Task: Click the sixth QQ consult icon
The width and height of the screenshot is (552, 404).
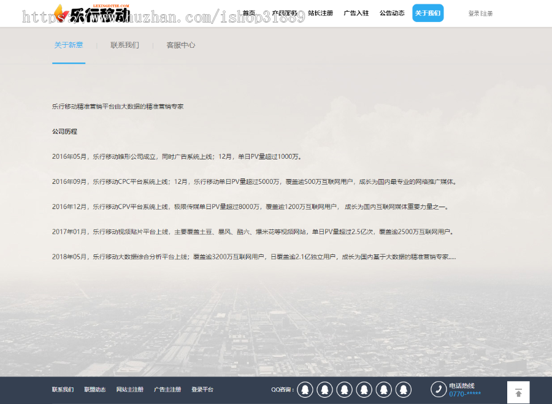Action: (x=404, y=389)
